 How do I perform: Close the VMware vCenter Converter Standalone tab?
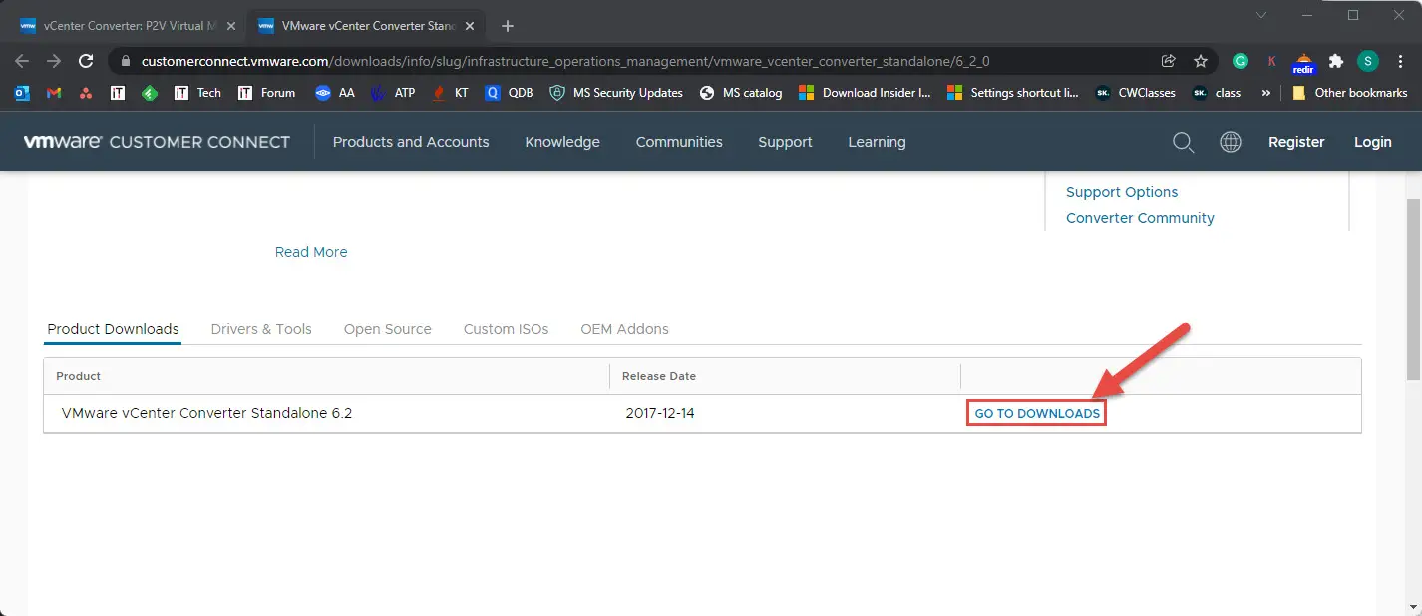pos(470,26)
